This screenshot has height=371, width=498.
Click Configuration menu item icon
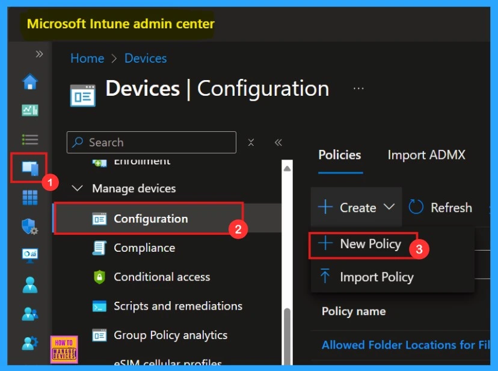point(99,219)
